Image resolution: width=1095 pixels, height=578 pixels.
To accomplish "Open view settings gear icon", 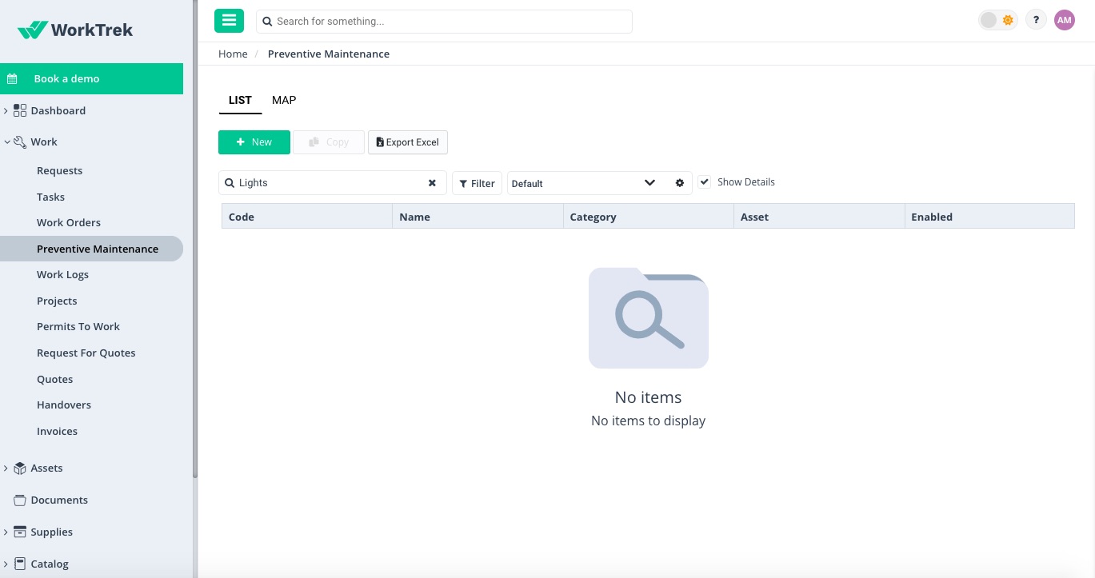I will coord(680,183).
